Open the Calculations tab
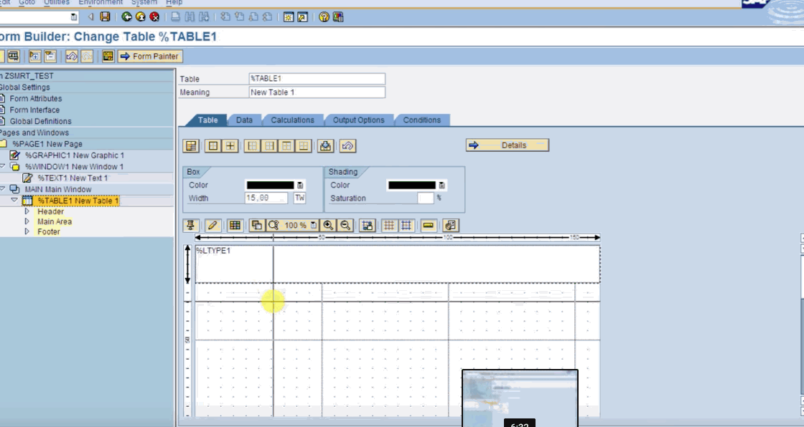 pos(292,120)
